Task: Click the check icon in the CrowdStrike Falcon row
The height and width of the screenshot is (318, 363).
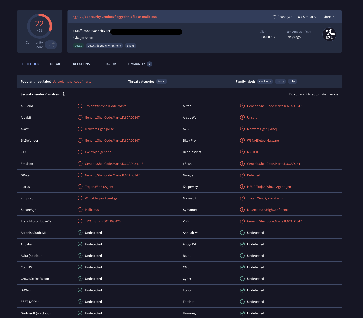Action: [x=80, y=279]
